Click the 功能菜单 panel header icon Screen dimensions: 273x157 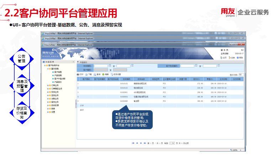pos(44,62)
